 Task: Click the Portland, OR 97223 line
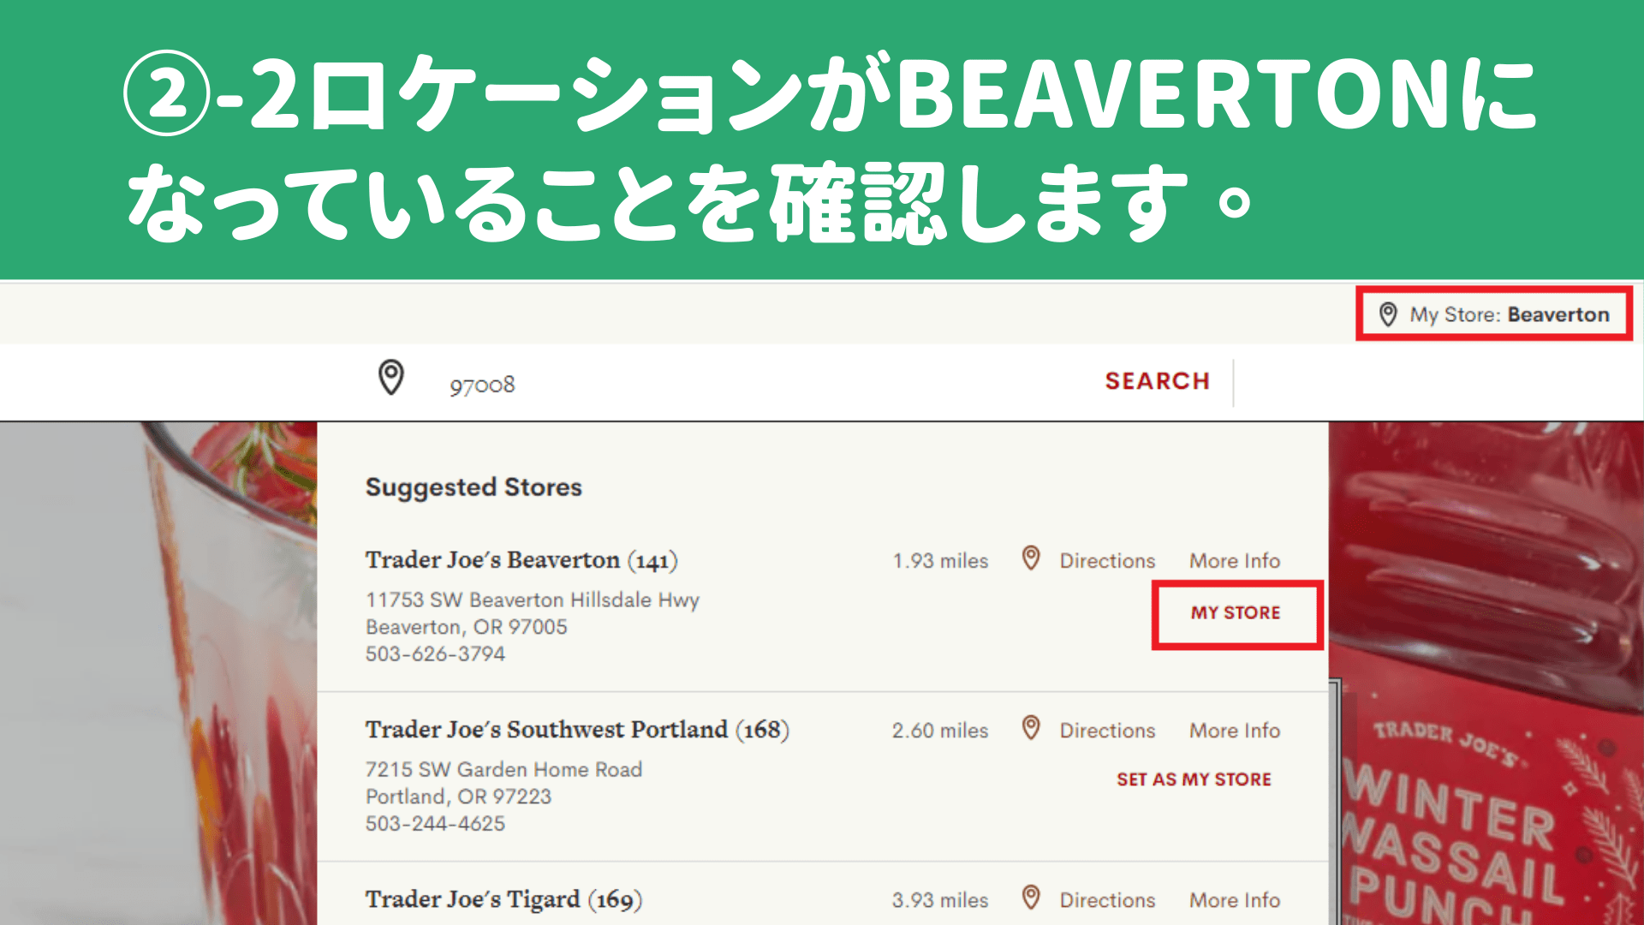(x=458, y=797)
